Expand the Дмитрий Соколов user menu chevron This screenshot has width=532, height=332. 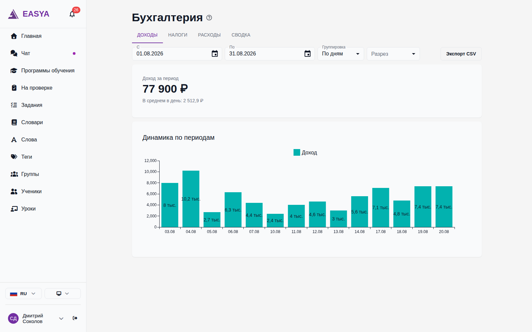click(x=61, y=318)
